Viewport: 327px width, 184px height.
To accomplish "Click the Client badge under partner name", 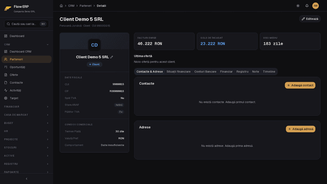I will point(94,64).
